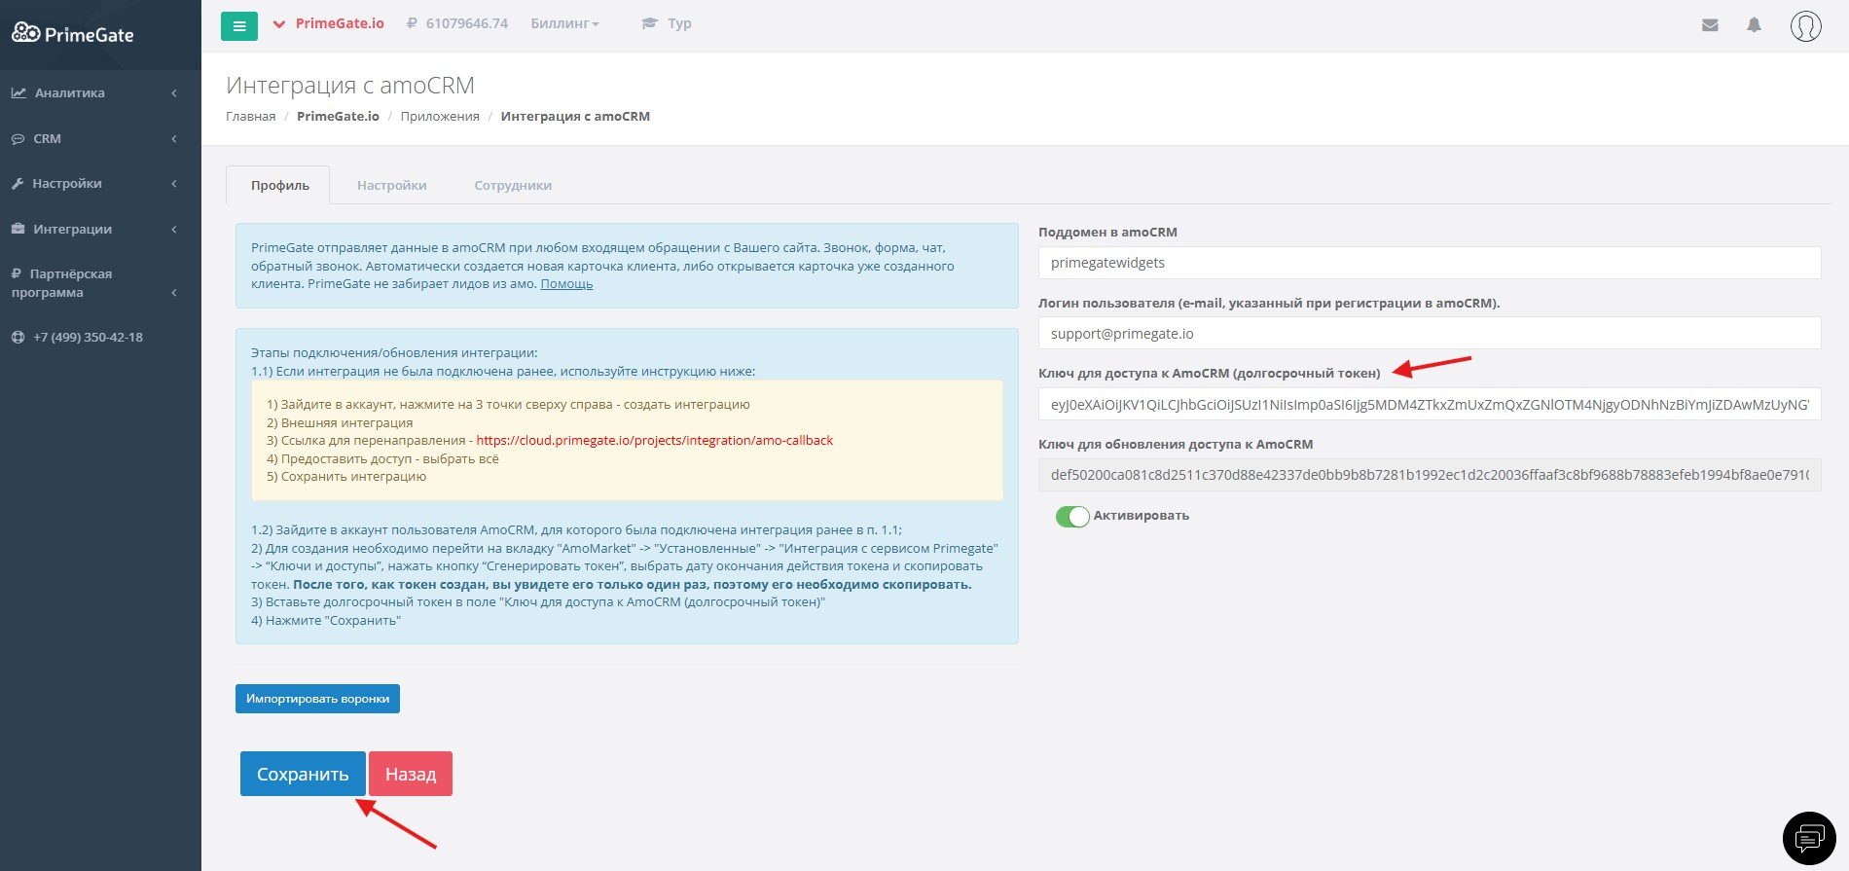Open the live chat widget

(x=1809, y=838)
